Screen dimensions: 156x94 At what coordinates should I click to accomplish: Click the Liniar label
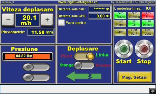pos(102,55)
